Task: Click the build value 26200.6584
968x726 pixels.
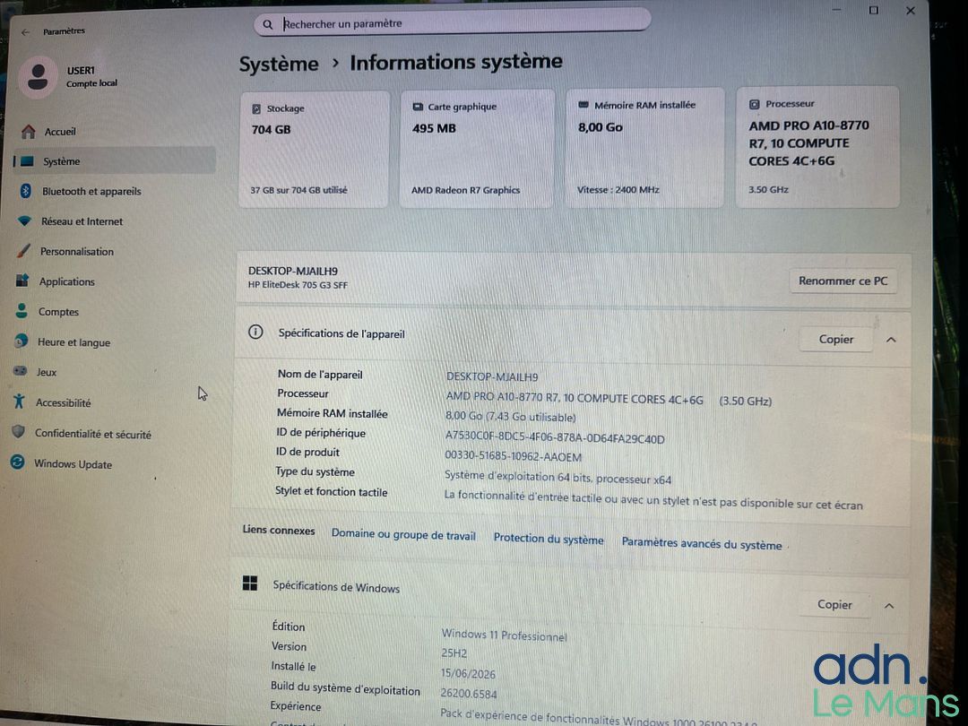Action: [x=469, y=694]
